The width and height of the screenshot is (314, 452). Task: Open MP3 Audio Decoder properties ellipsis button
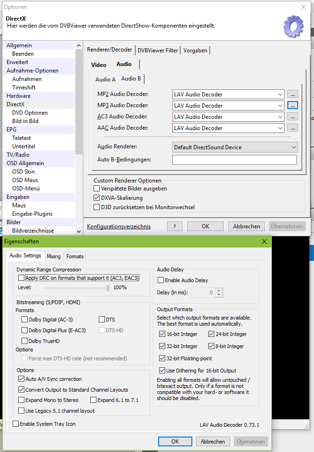click(x=292, y=105)
